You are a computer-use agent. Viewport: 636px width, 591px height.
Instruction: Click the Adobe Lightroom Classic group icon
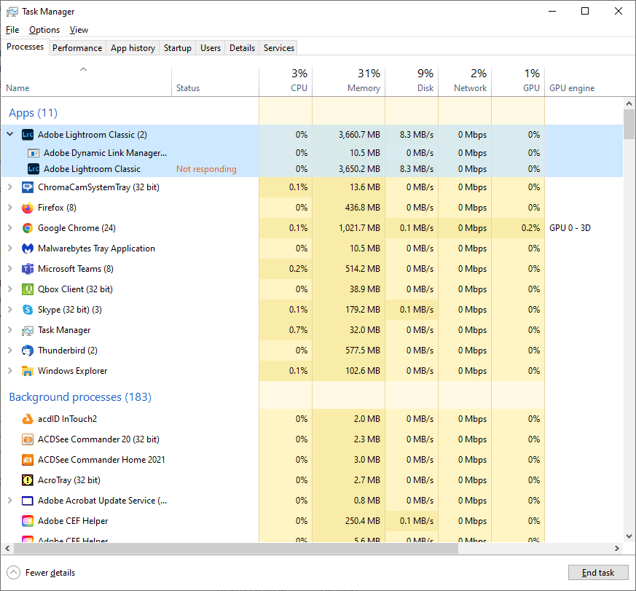[28, 135]
